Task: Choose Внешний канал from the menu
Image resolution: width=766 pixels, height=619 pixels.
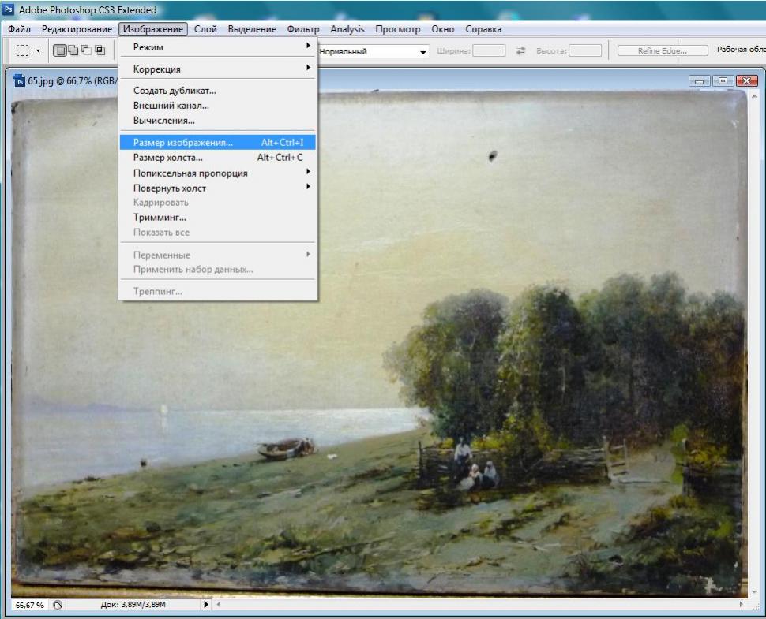Action: [x=218, y=106]
